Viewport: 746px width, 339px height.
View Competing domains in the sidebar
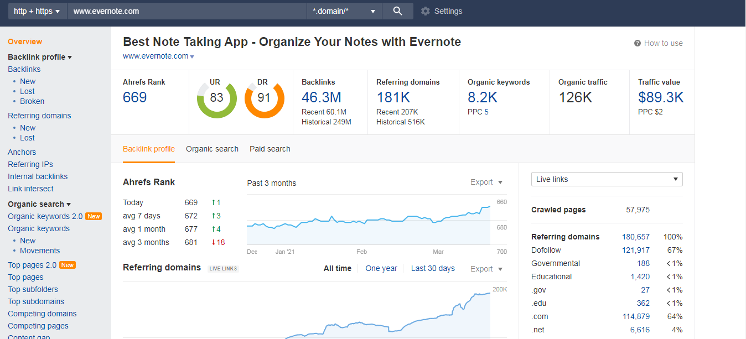point(42,314)
